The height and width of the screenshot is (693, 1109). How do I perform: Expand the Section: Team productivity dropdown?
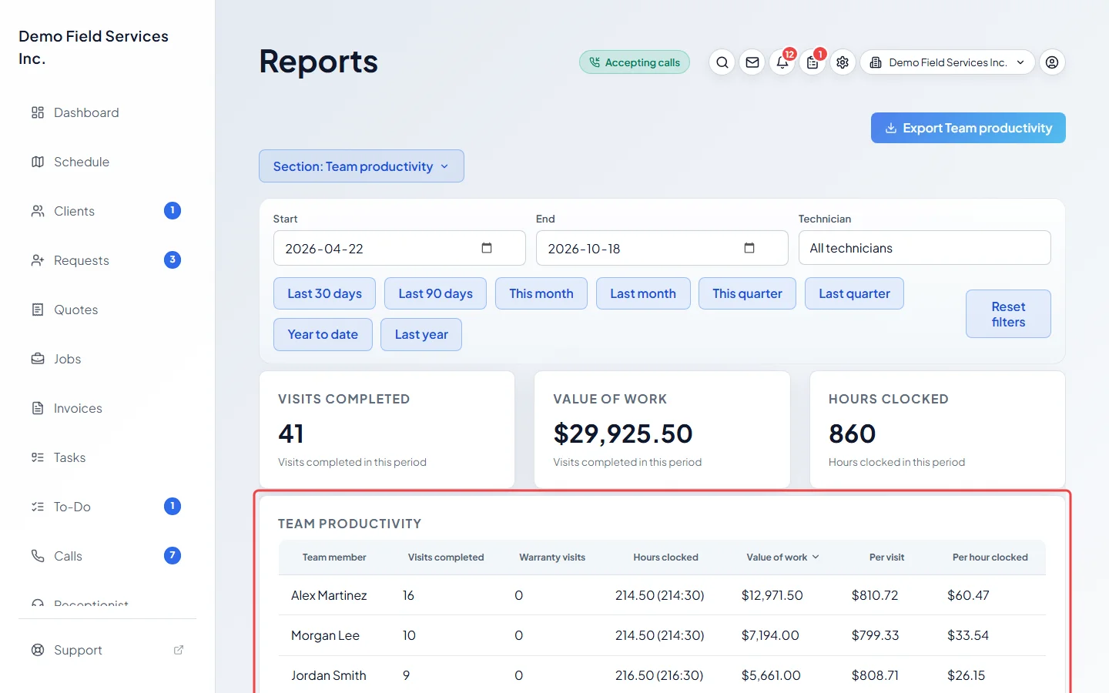tap(361, 166)
